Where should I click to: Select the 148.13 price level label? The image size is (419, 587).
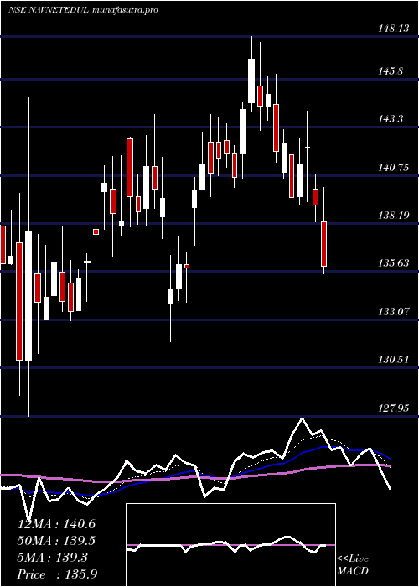tap(393, 29)
